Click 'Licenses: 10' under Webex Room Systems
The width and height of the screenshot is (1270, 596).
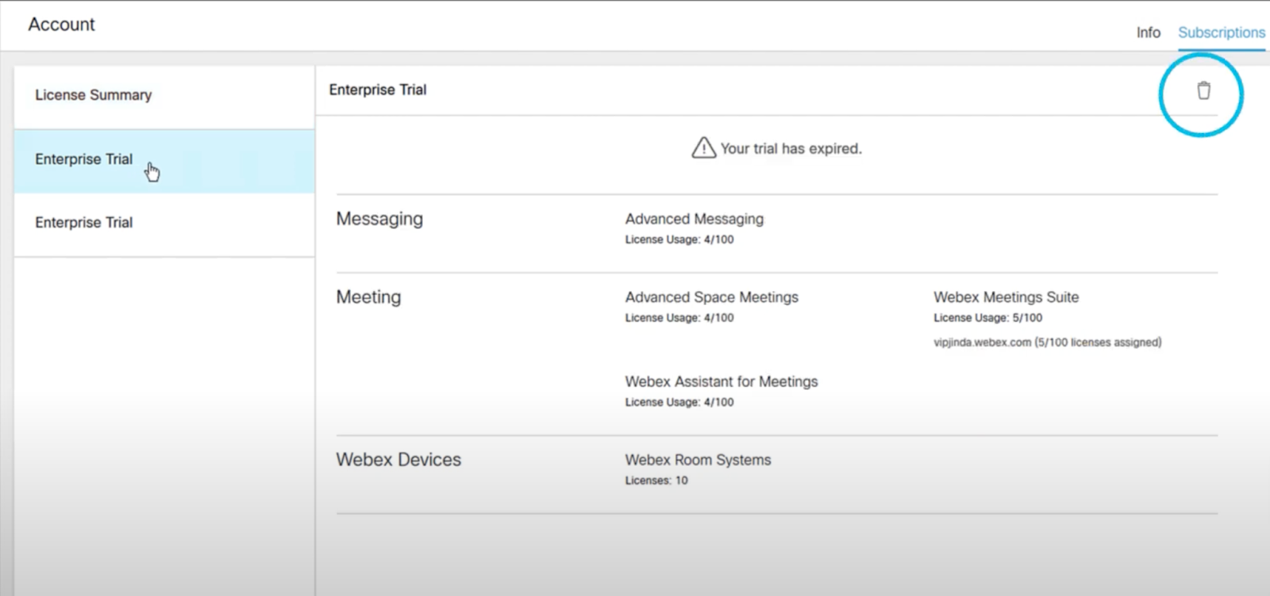656,480
